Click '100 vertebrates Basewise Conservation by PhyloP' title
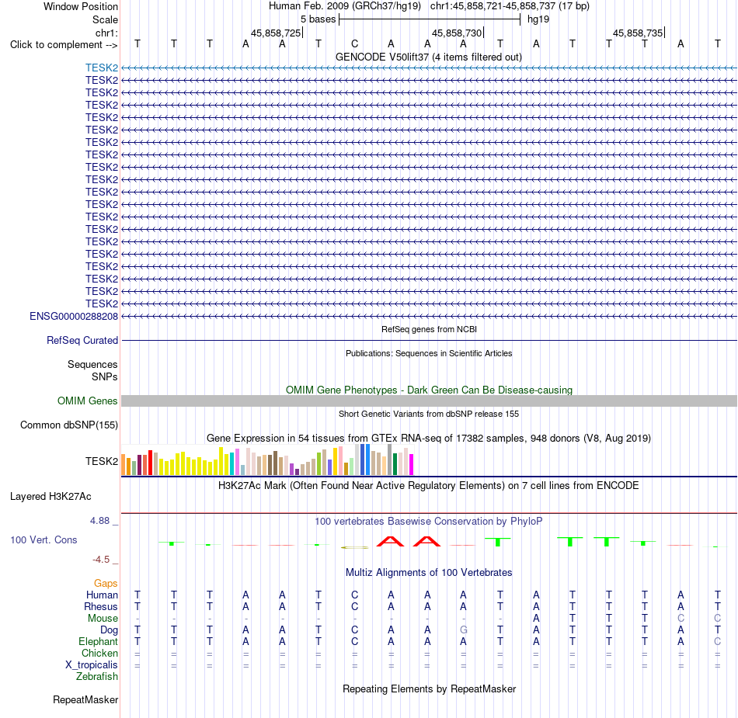This screenshot has width=738, height=718. coord(429,521)
